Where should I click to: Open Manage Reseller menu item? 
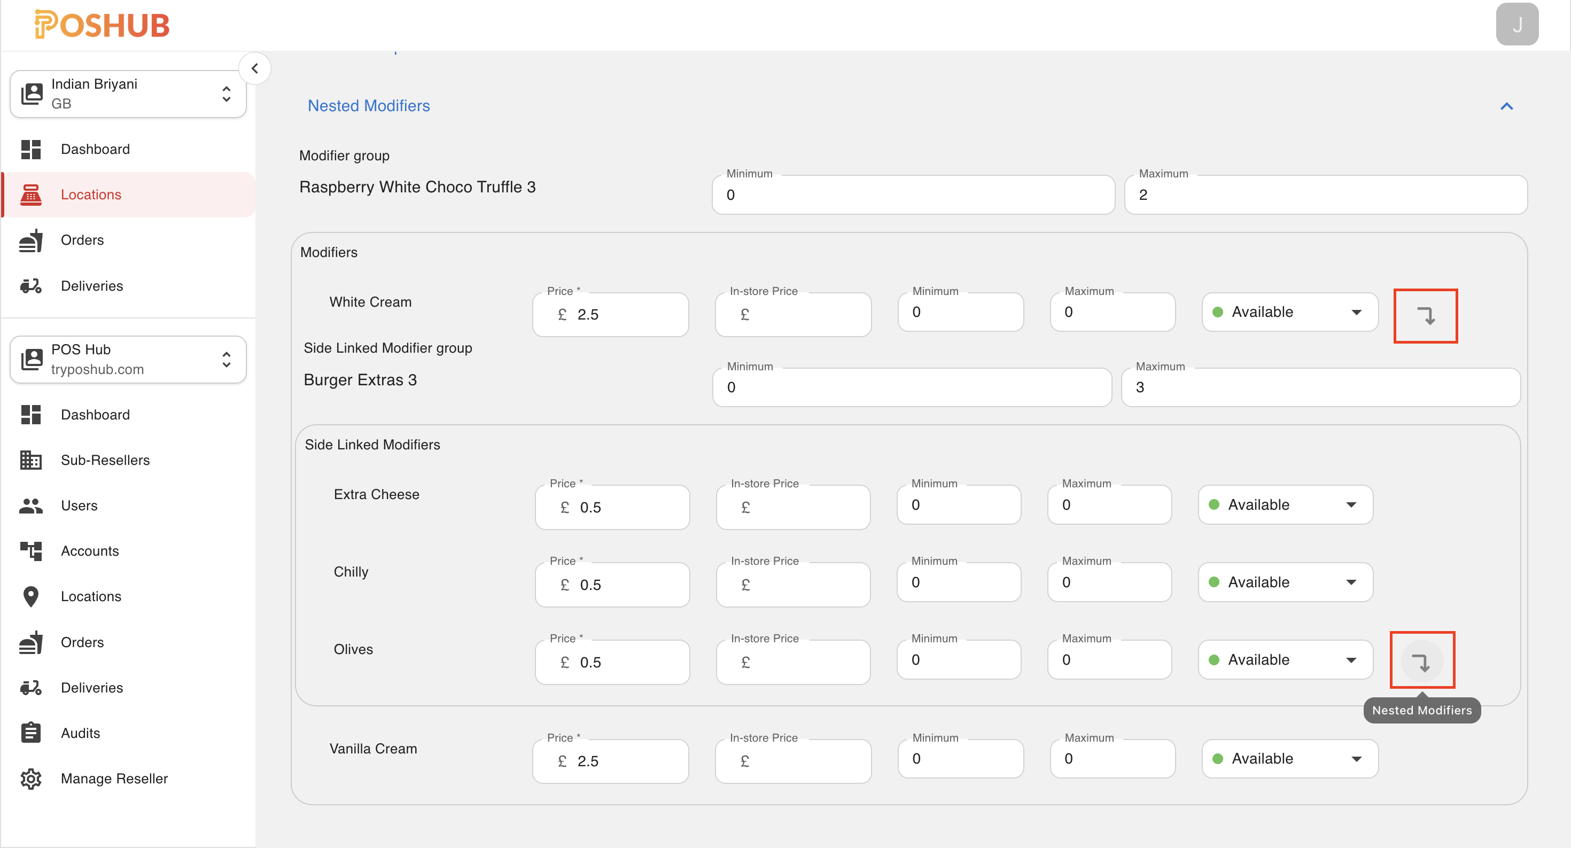(x=128, y=779)
